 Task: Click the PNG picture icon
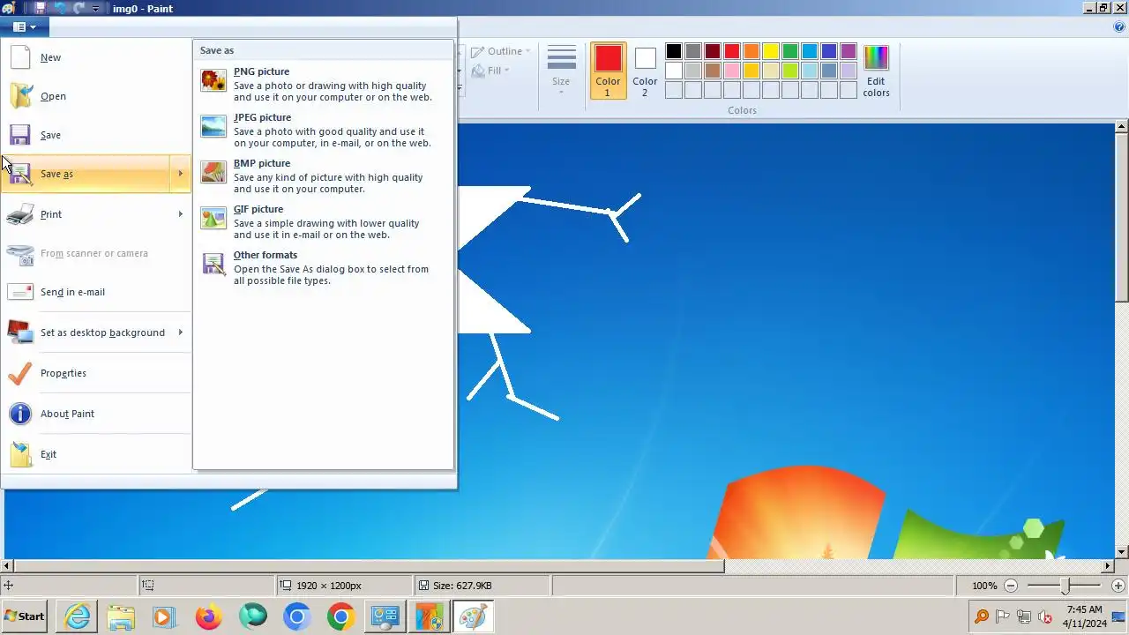tap(213, 81)
